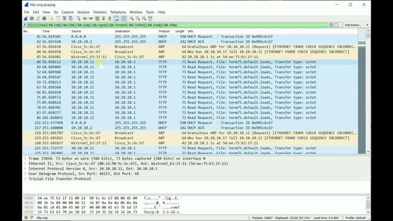Close the current capture file
The width and height of the screenshot is (393, 221).
[64, 18]
